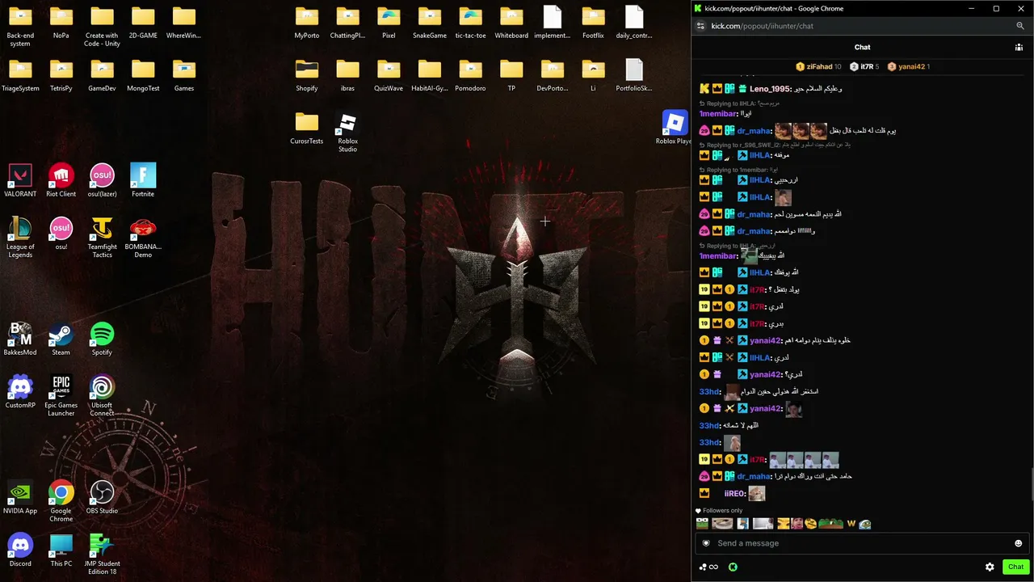1034x582 pixels.
Task: Insert the first green frog quick emote
Action: coord(702,524)
